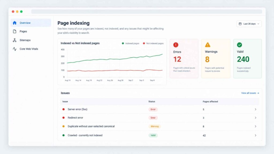274x154 pixels.
Task: Click the green Indexed pages legend dot
Action: [123, 43]
